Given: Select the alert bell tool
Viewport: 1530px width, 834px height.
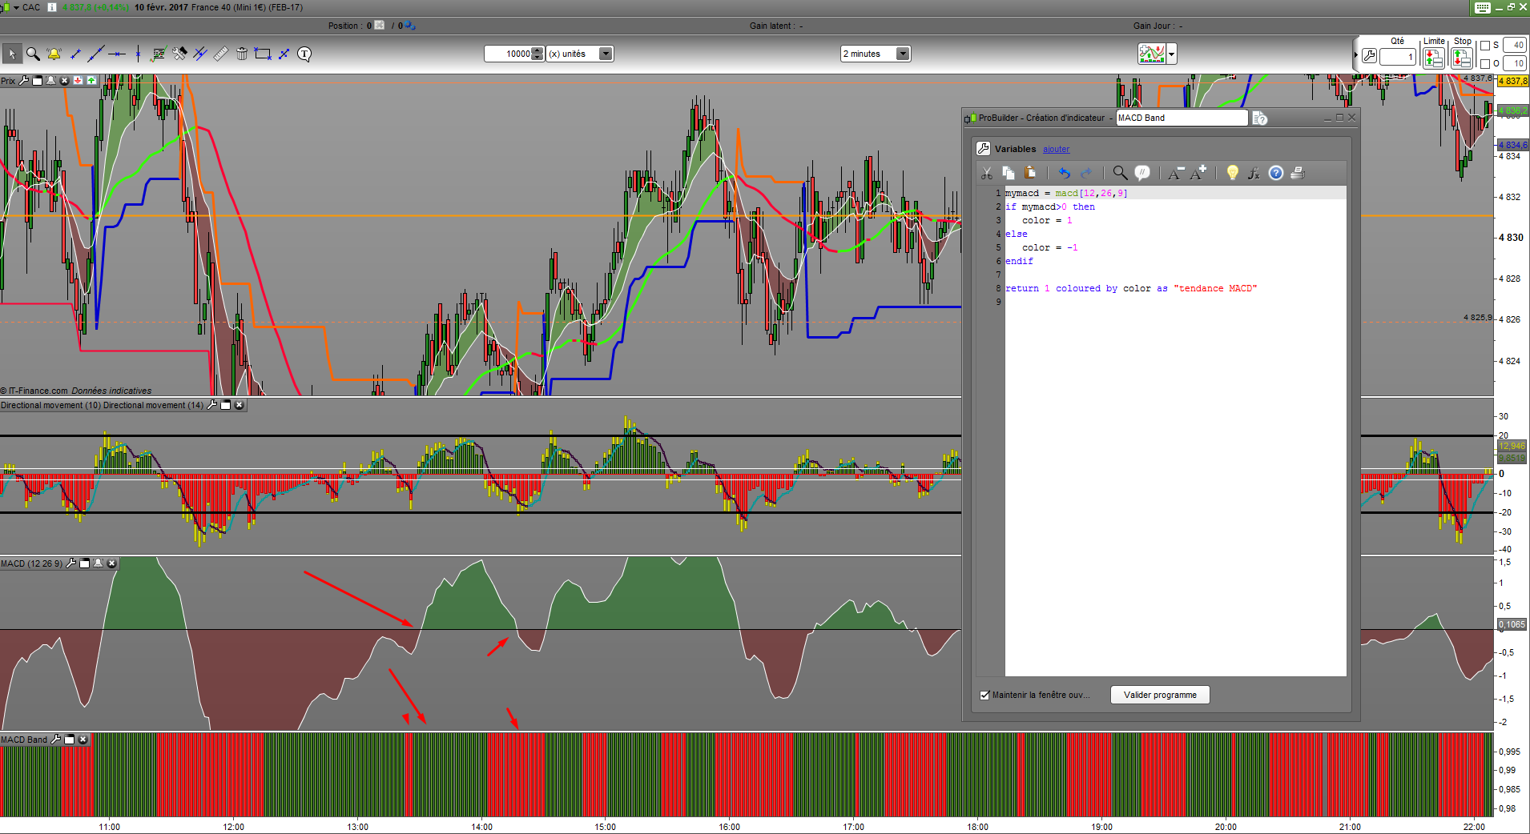Looking at the screenshot, I should (54, 54).
